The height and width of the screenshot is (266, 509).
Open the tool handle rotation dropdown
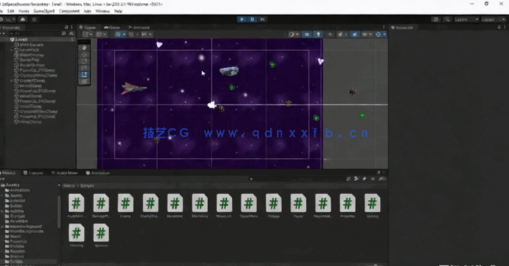[101, 34]
